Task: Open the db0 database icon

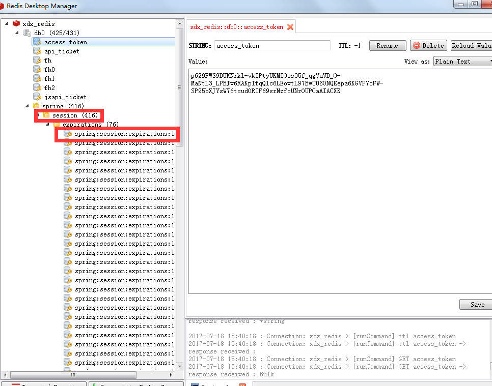Action: 26,33
